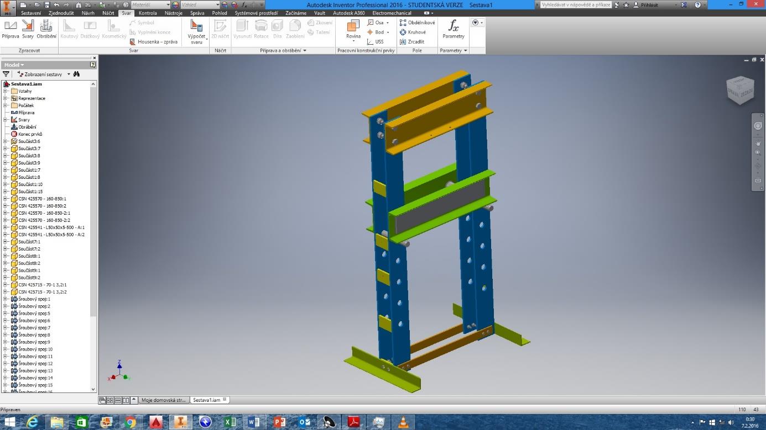Click the Open file icon in quick access toolbar

click(x=38, y=5)
